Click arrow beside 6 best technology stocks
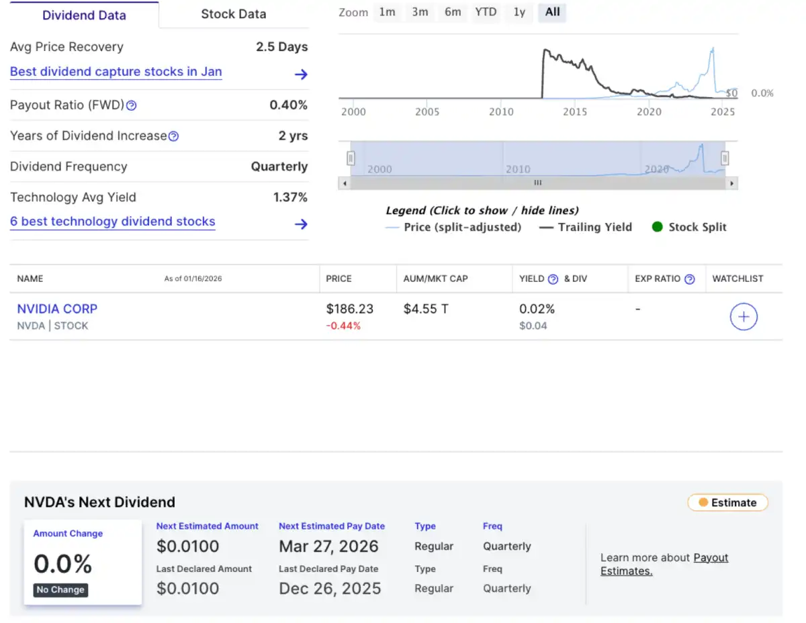 pyautogui.click(x=301, y=224)
